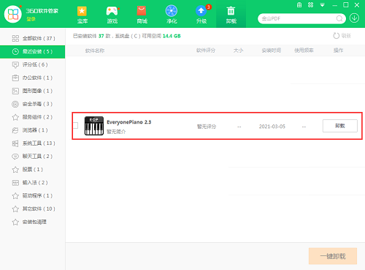Click the download manager arrow icon
Viewport: 365px width, 270px height.
(354, 18)
